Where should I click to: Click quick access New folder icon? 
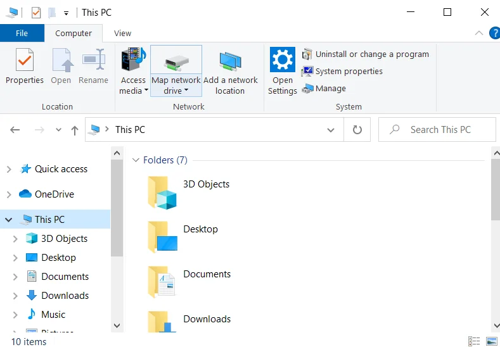coord(52,13)
